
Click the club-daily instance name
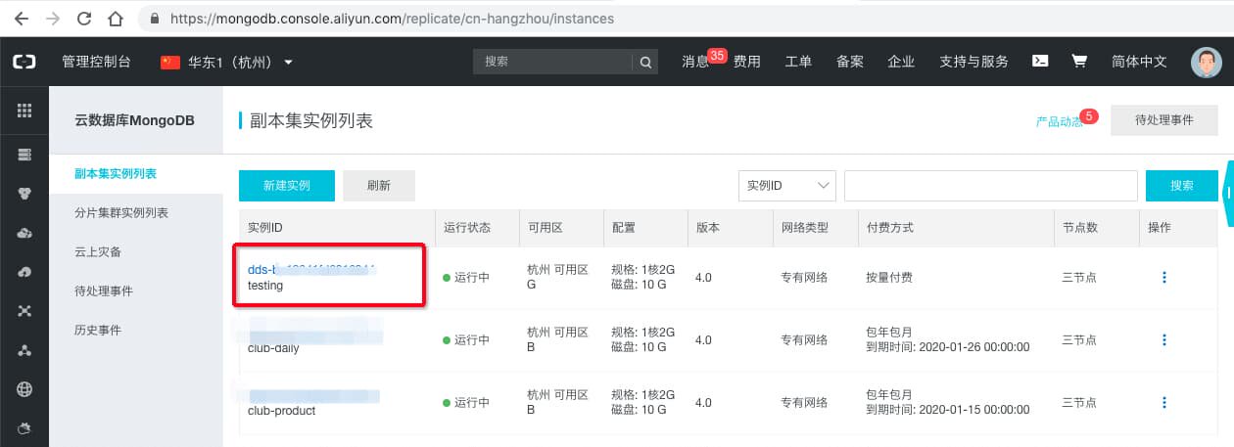tap(273, 348)
